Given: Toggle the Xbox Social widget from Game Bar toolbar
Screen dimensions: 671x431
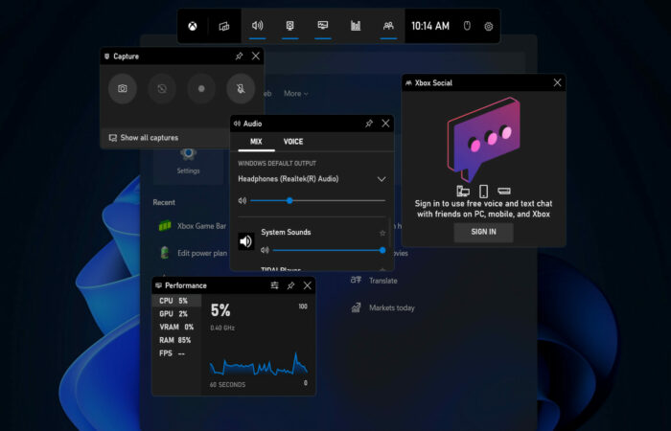Looking at the screenshot, I should point(388,26).
